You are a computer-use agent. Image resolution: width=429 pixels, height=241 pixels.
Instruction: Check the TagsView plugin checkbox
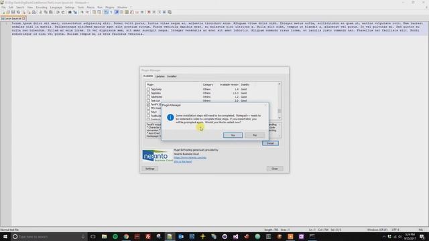click(x=148, y=93)
